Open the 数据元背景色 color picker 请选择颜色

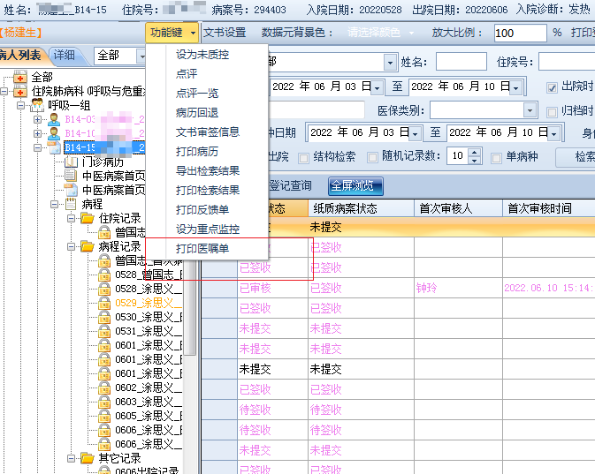(x=380, y=33)
